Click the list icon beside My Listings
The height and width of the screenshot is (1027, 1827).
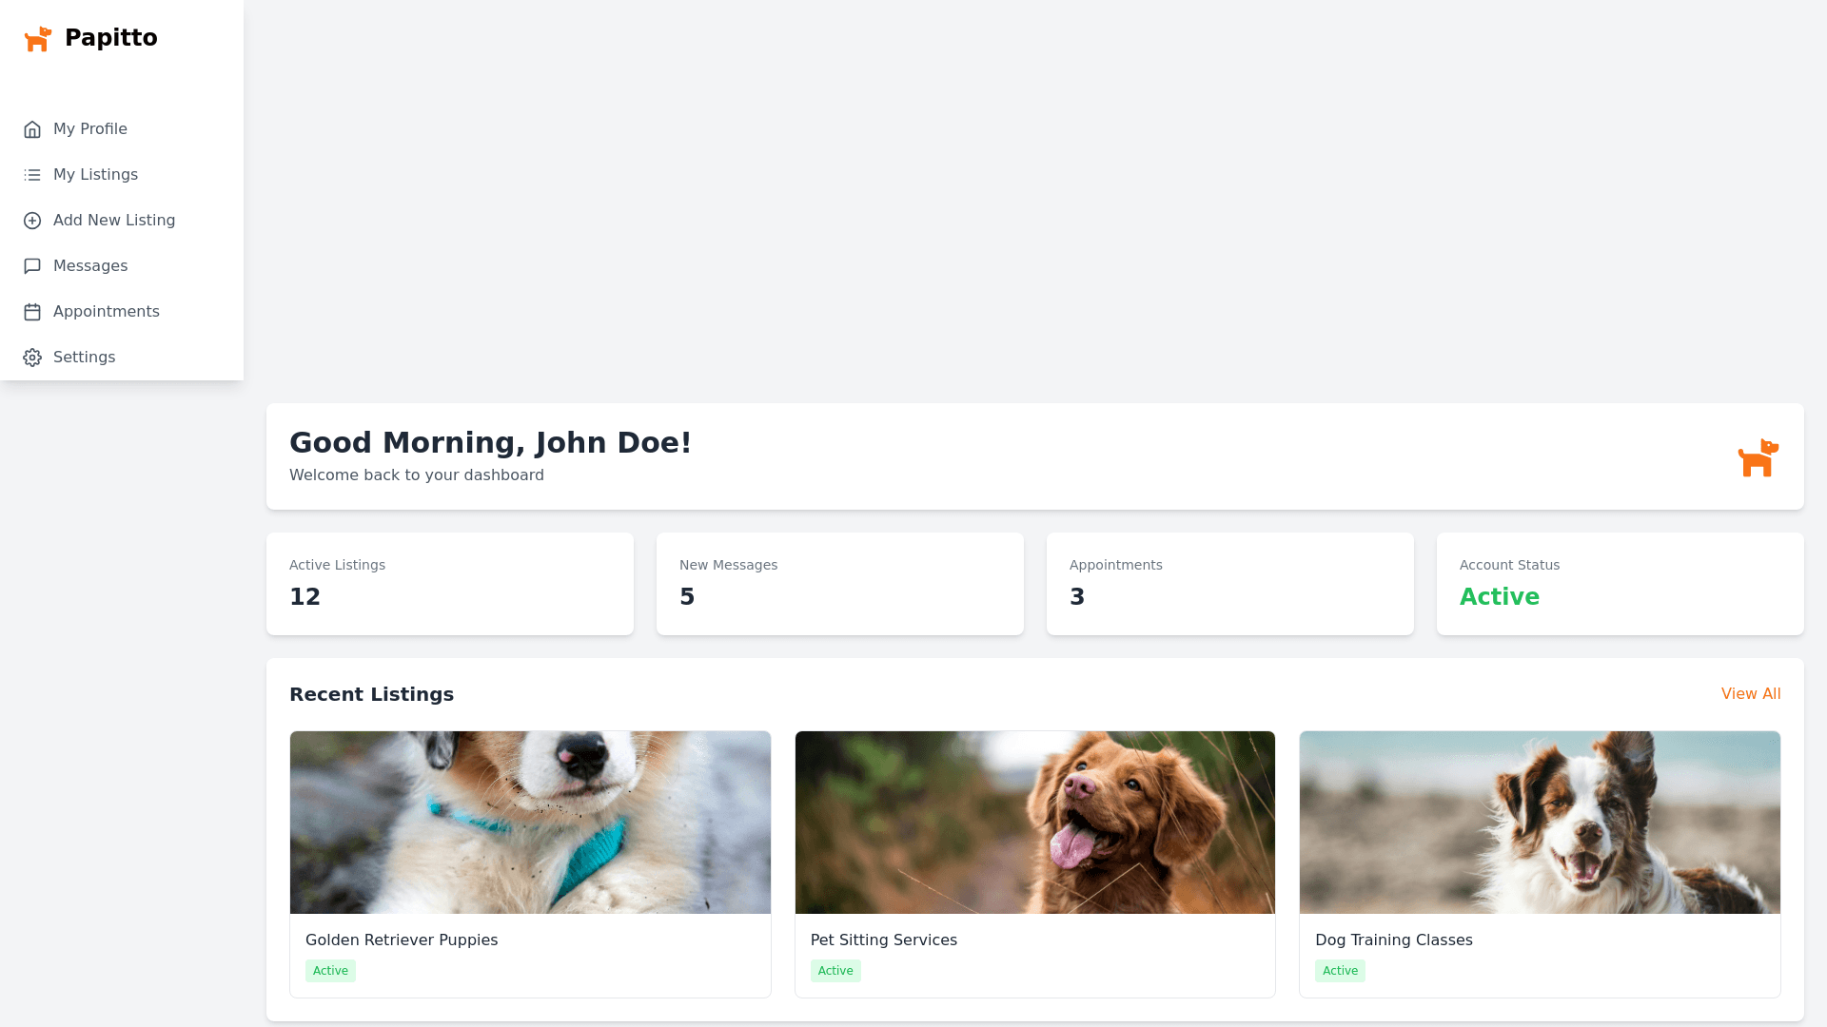point(32,175)
